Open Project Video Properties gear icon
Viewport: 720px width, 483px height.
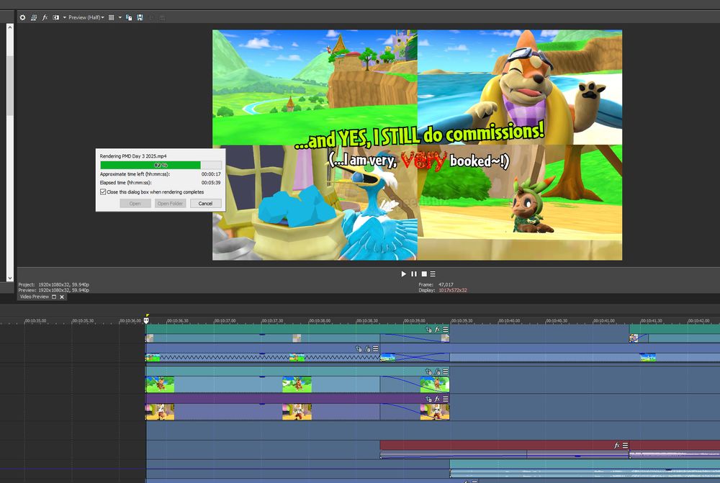(x=22, y=17)
